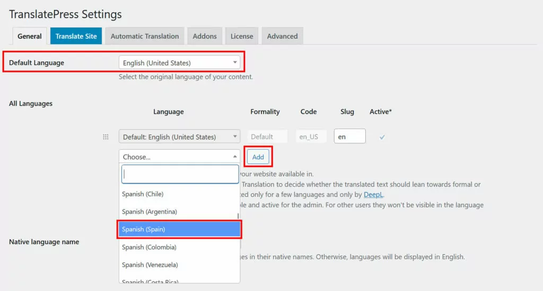Image resolution: width=543 pixels, height=291 pixels.
Task: Collapse the Choose... language dropdown
Action: 179,157
